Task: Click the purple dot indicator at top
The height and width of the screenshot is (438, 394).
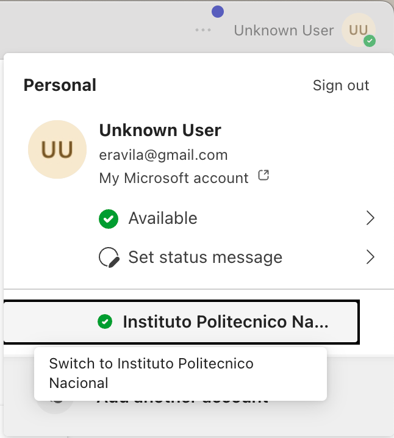Action: [x=217, y=11]
